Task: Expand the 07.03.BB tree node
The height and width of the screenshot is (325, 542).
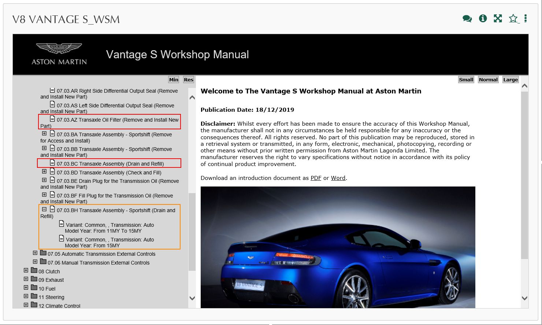Action: (x=44, y=148)
